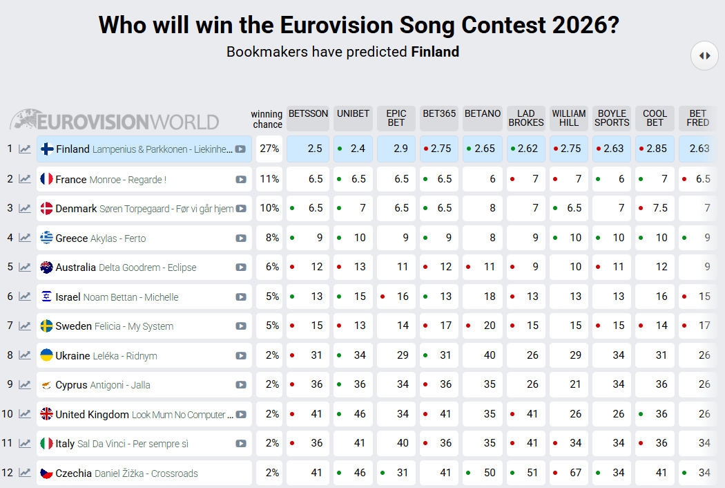Viewport: 725px width, 488px height.
Task: Select the Betsson bookmaker column header
Action: 308,114
